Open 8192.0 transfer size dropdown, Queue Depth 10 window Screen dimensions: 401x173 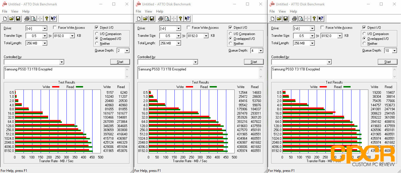point(339,36)
